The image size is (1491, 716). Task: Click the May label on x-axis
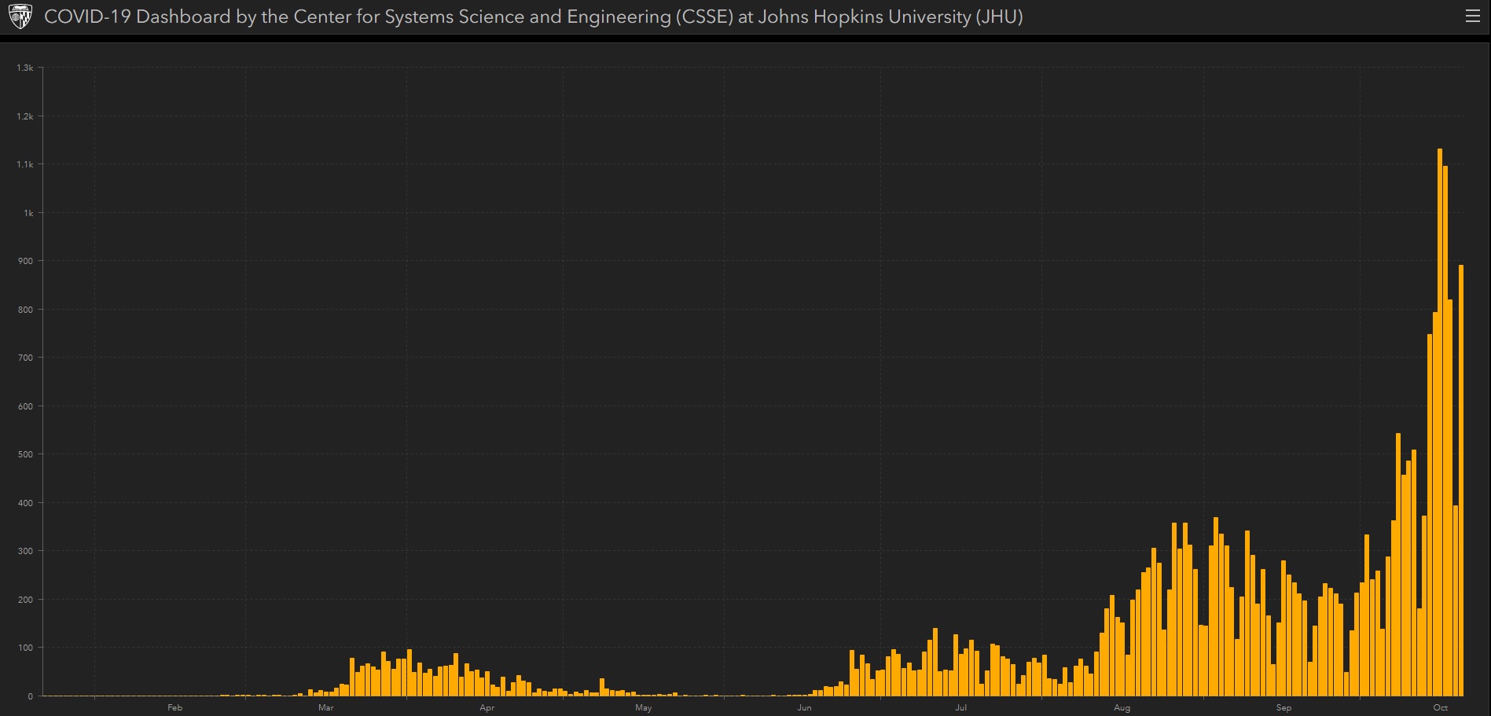click(x=643, y=707)
